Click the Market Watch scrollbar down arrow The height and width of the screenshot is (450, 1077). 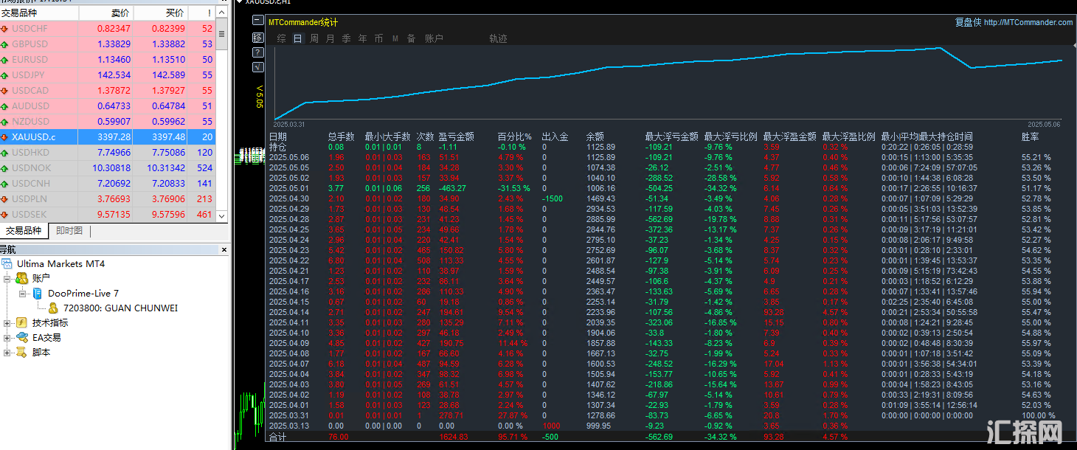tap(222, 216)
